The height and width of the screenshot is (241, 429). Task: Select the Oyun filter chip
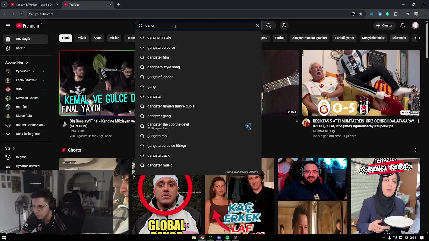98,38
